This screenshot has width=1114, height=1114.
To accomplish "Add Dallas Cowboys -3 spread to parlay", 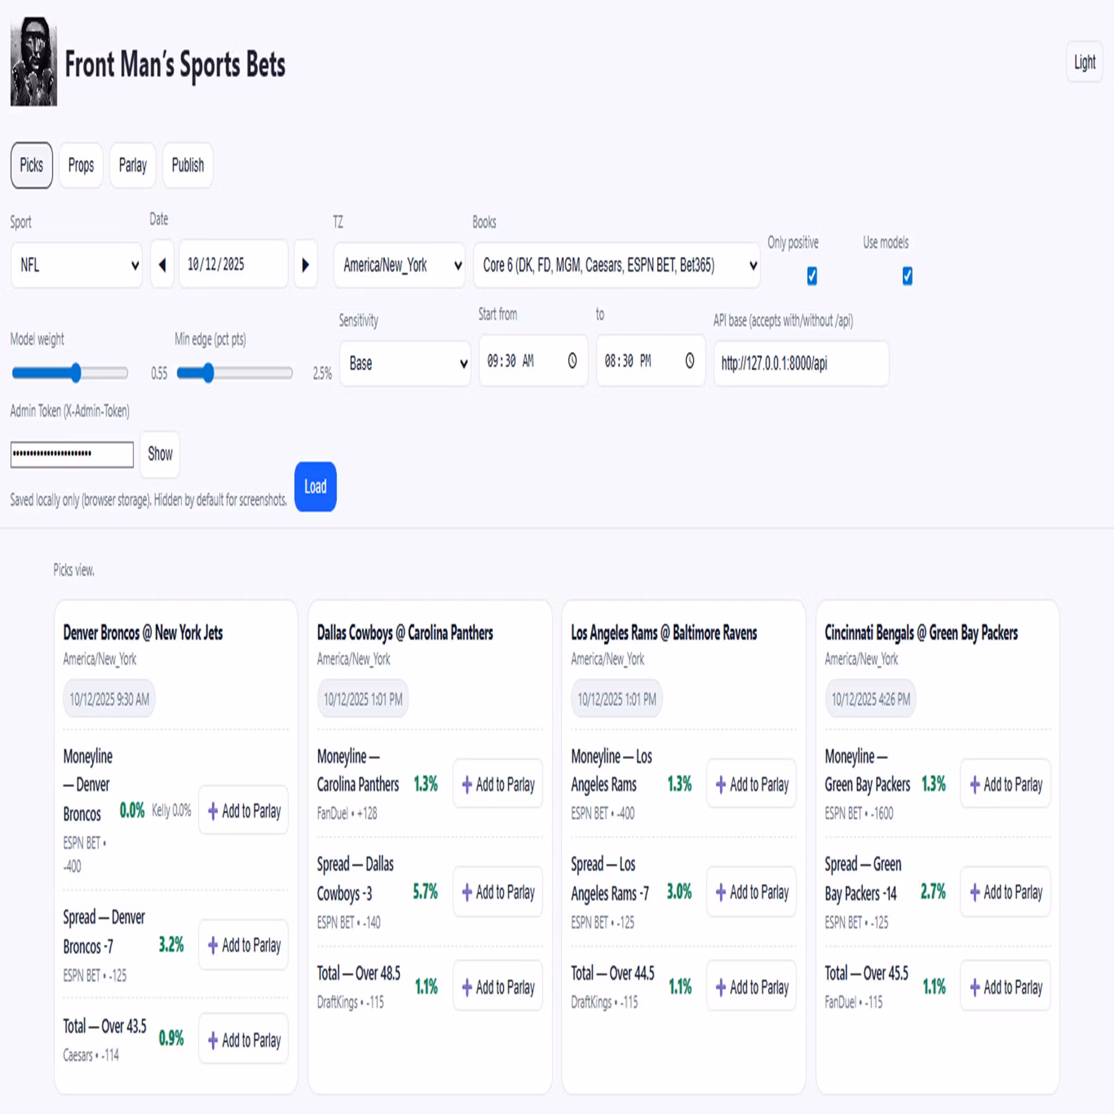I will (498, 892).
